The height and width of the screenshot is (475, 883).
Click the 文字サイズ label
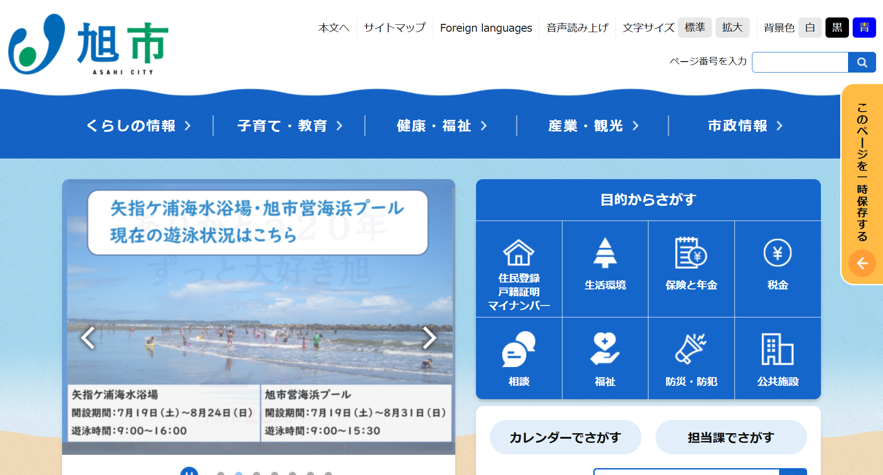click(x=648, y=28)
